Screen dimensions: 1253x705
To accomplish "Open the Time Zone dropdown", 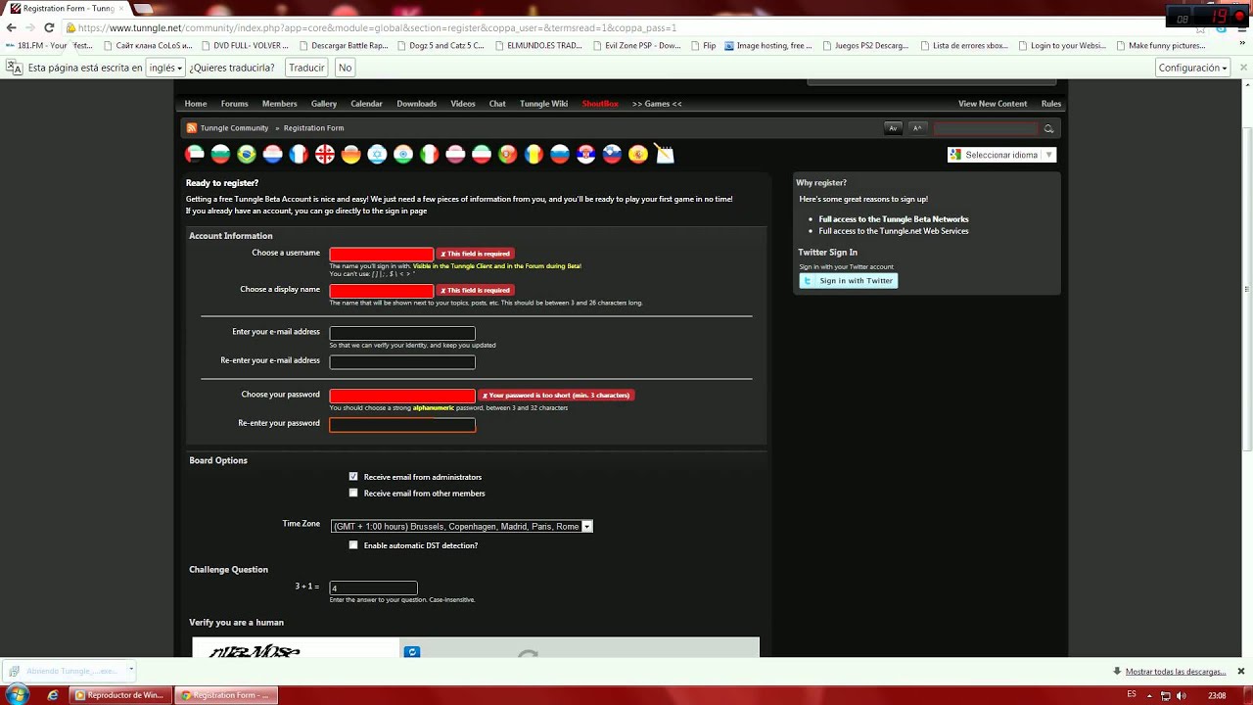I will click(x=462, y=526).
